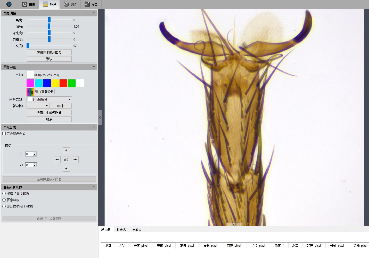
Task: Collapse the left side panel arrow handle
Action: pyautogui.click(x=100, y=118)
